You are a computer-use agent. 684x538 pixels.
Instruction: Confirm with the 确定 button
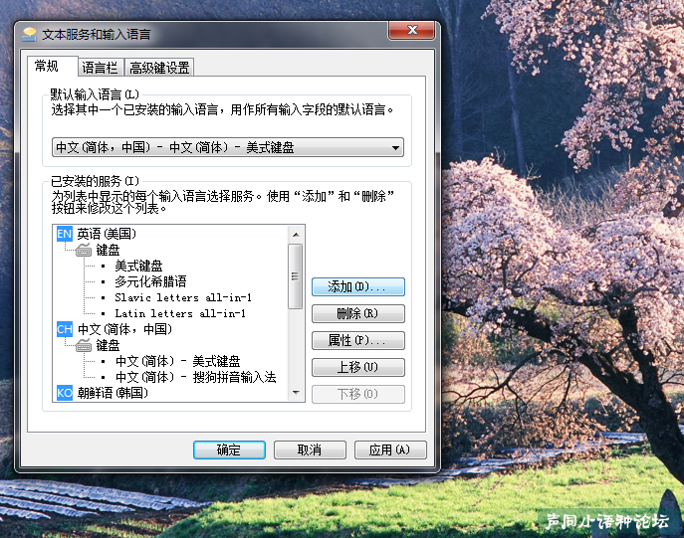pos(229,449)
